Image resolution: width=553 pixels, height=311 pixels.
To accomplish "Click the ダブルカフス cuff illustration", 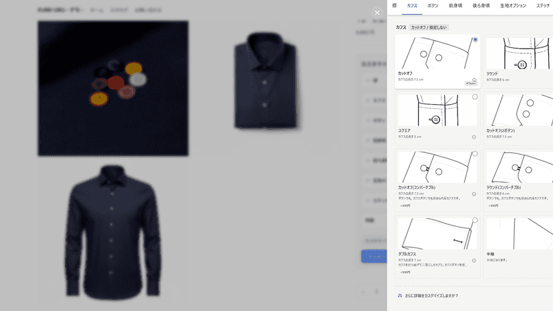I will (437, 234).
